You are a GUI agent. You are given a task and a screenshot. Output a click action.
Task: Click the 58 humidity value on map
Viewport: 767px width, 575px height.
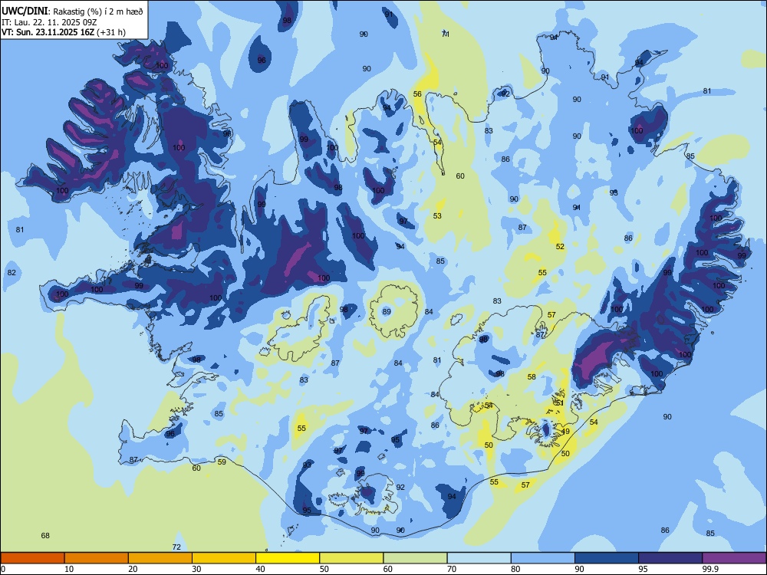[x=532, y=377]
